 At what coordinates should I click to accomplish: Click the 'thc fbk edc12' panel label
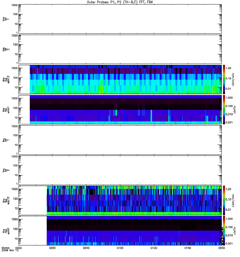coord(6,200)
